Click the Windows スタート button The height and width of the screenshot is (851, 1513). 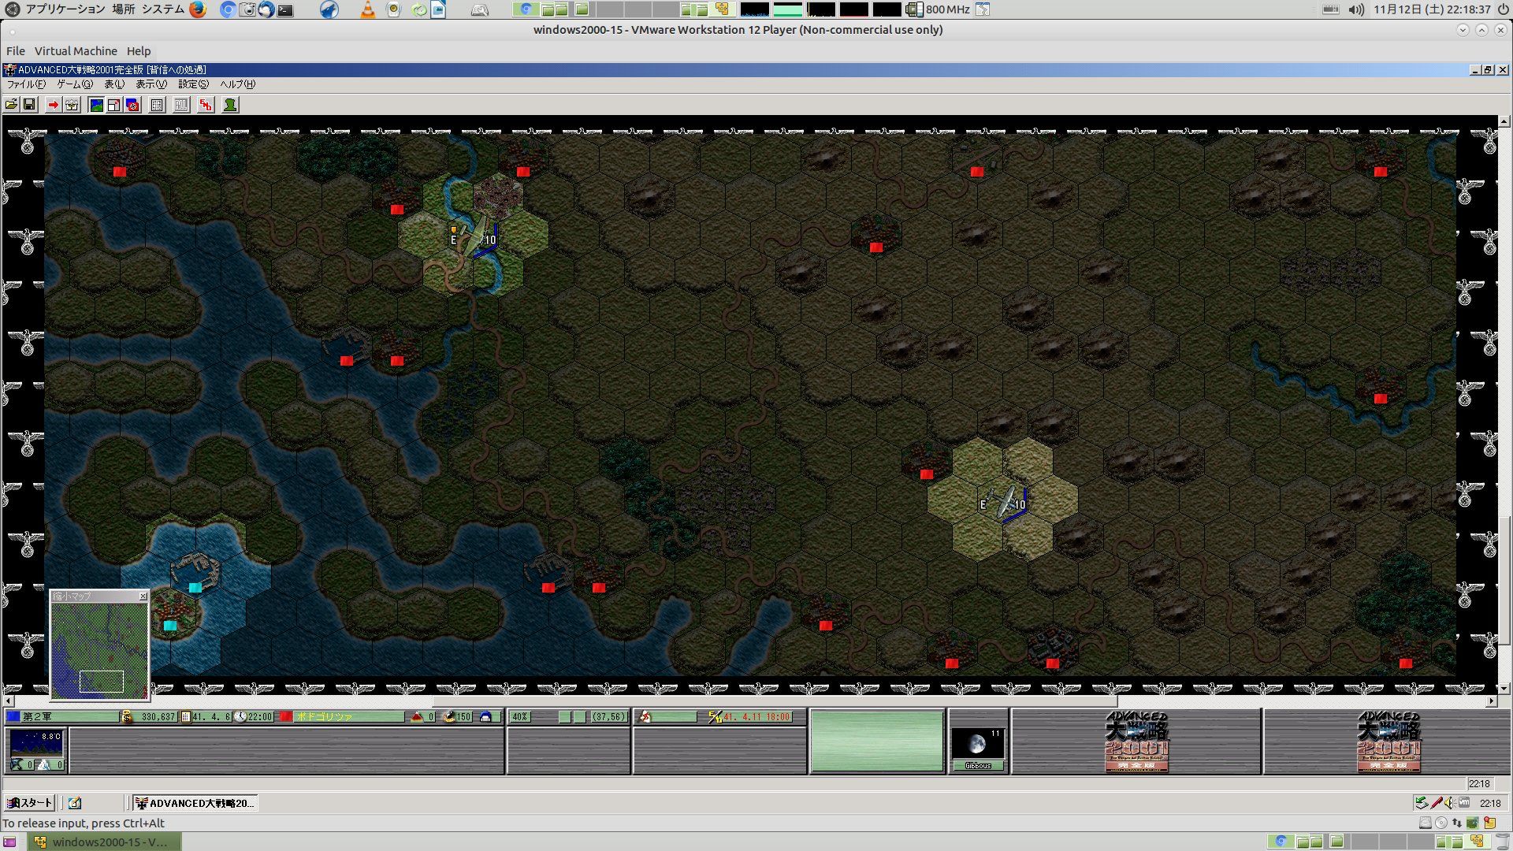pyautogui.click(x=30, y=803)
